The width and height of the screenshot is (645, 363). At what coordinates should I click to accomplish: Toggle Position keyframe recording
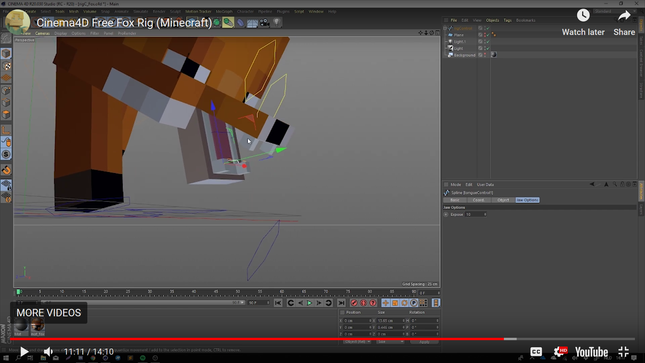pyautogui.click(x=386, y=303)
